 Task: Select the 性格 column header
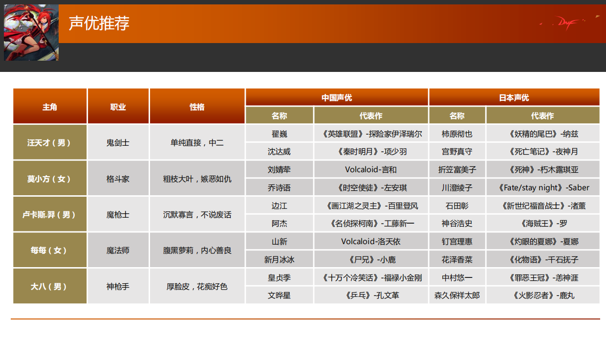(x=196, y=106)
